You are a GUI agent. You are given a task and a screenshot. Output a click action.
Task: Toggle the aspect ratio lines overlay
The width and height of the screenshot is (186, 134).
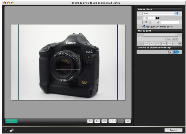tap(111, 121)
